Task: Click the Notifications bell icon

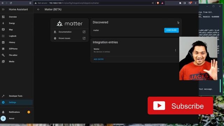Action: click(3, 112)
